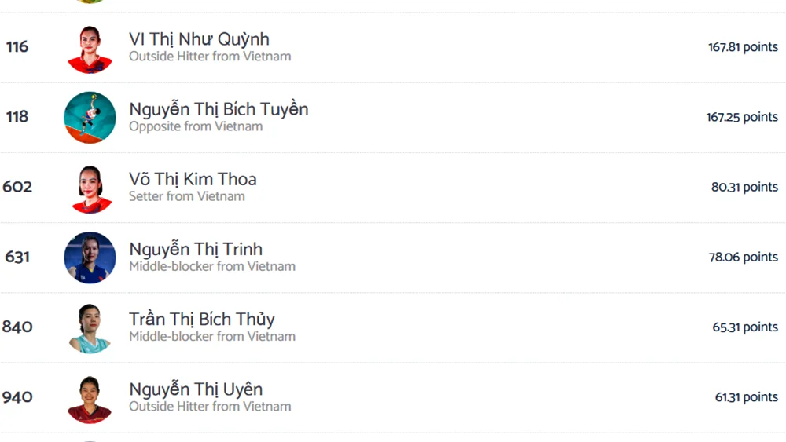The width and height of the screenshot is (786, 442).
Task: Open Võ Thị Kim Thoa's player photo
Action: [x=90, y=188]
